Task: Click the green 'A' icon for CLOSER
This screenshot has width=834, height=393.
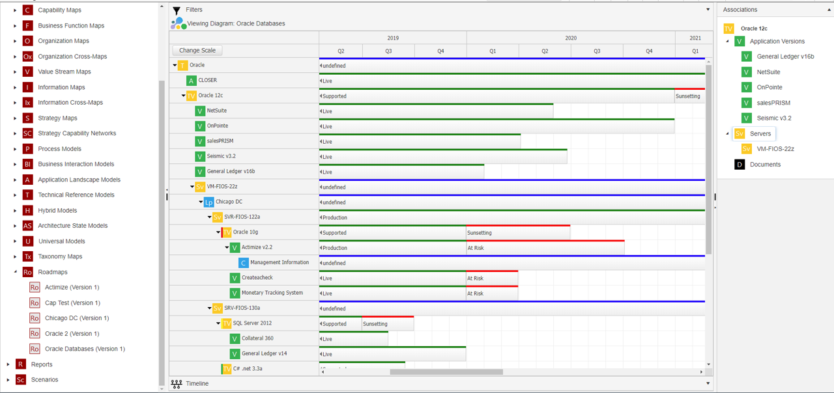Action: point(191,80)
